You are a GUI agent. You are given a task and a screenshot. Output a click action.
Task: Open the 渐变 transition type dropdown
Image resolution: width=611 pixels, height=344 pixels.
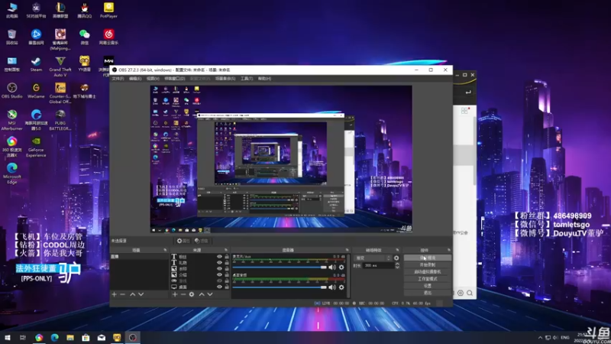(373, 258)
